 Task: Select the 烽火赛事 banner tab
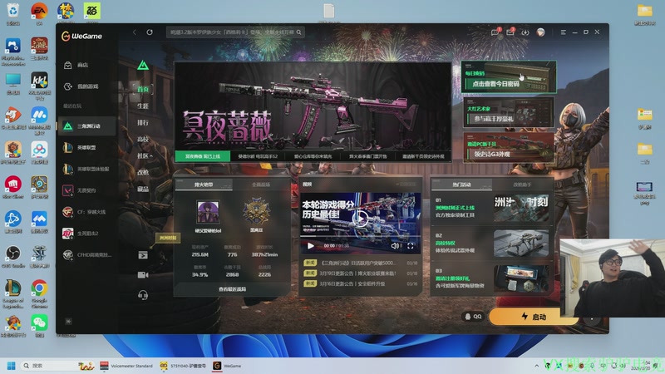368,156
